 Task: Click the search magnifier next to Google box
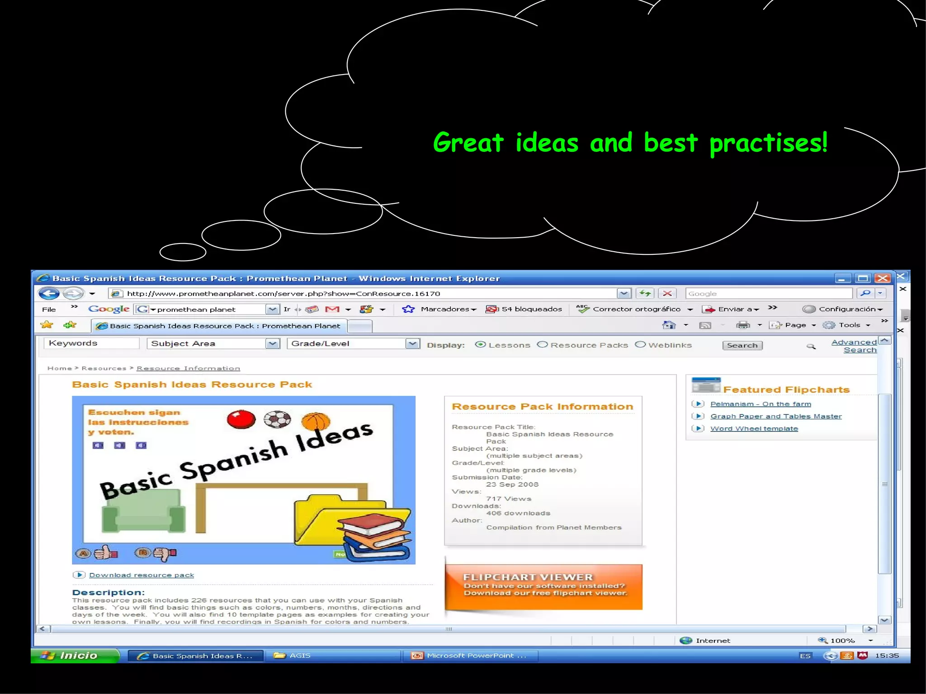(865, 293)
